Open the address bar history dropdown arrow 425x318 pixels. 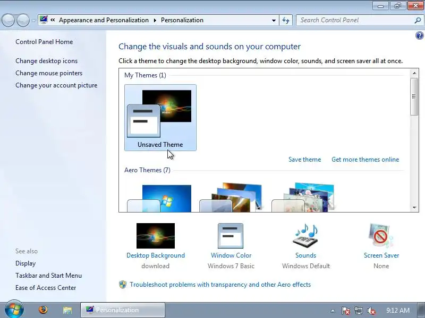[x=274, y=20]
